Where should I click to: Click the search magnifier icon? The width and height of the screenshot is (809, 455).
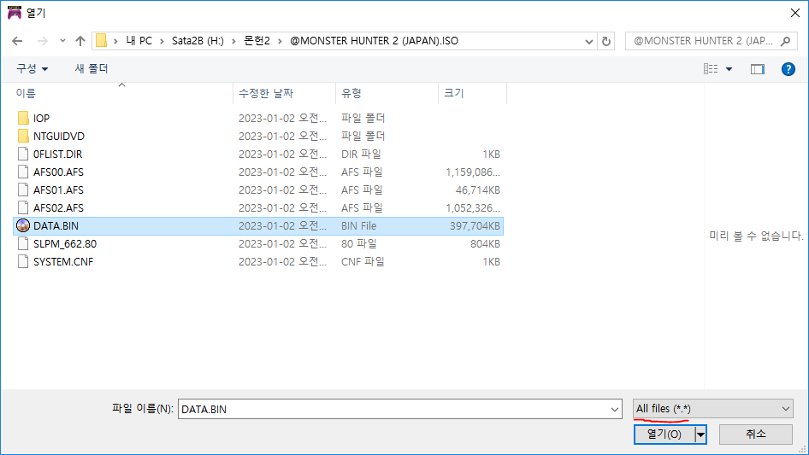pos(785,41)
